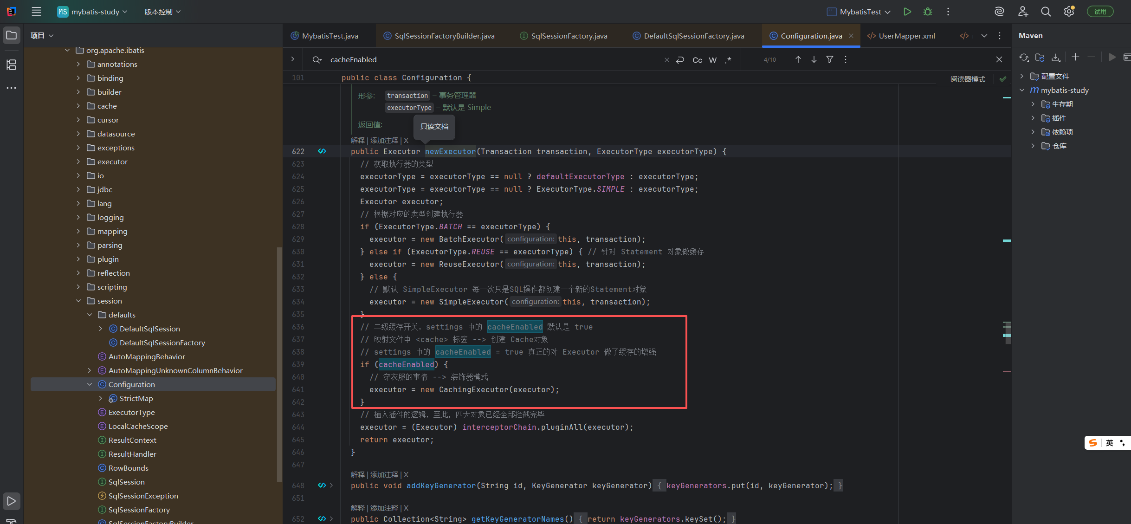Click 添加注释 link above getKeyGeneratorNames
The width and height of the screenshot is (1131, 524).
click(384, 508)
